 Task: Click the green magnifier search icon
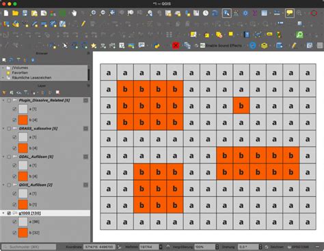[299, 35]
